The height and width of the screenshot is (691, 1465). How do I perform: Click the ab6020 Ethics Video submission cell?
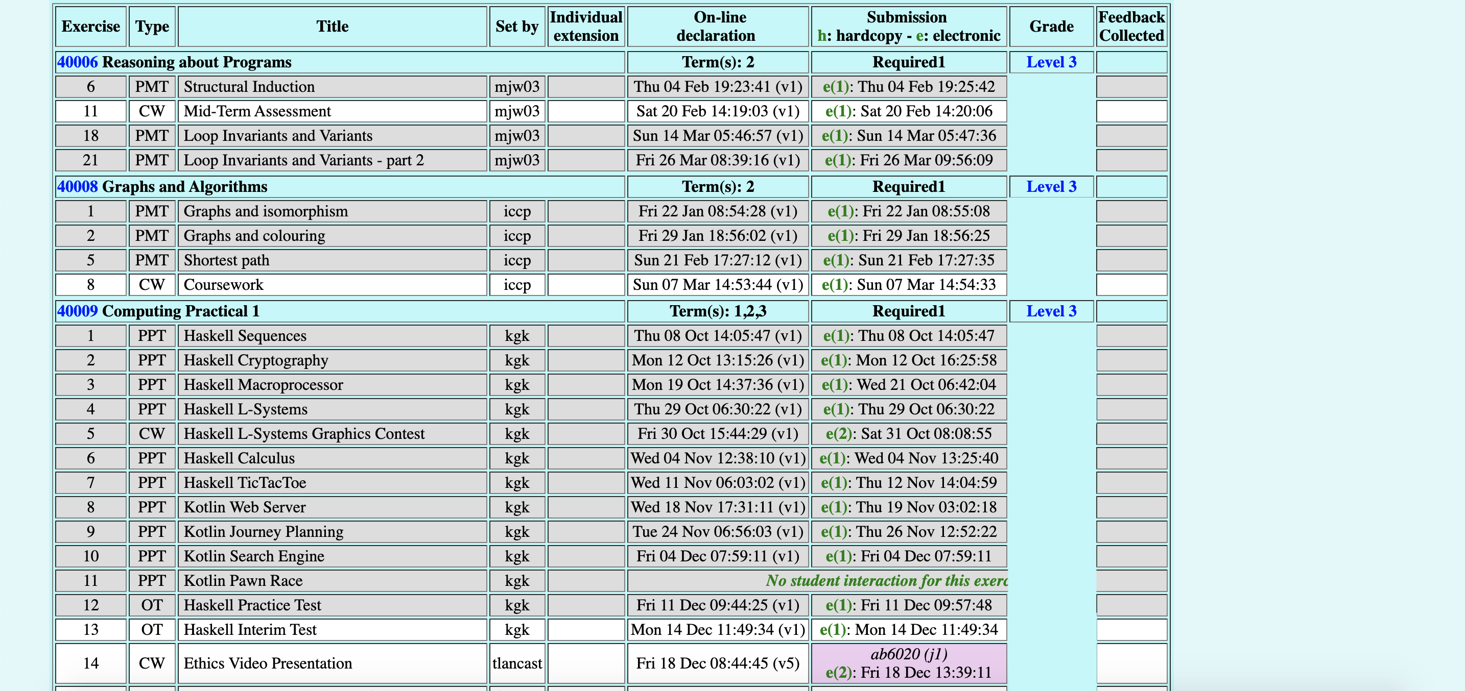[908, 662]
